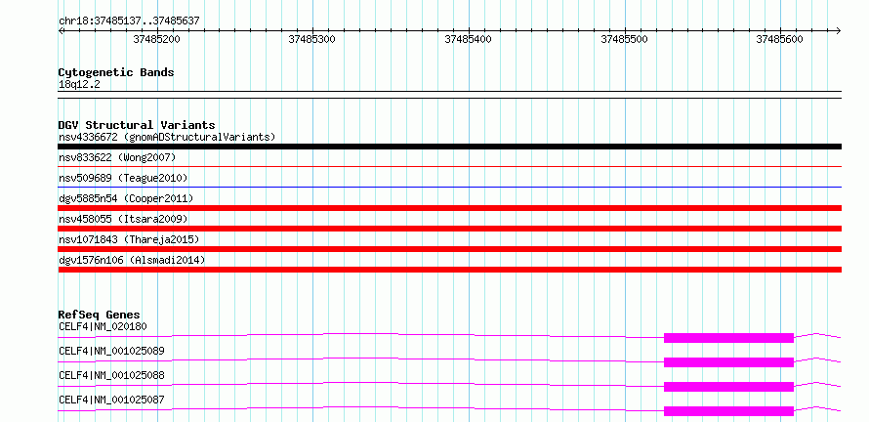
Task: Select transcript label CELF4|NM_020180
Action: point(103,326)
